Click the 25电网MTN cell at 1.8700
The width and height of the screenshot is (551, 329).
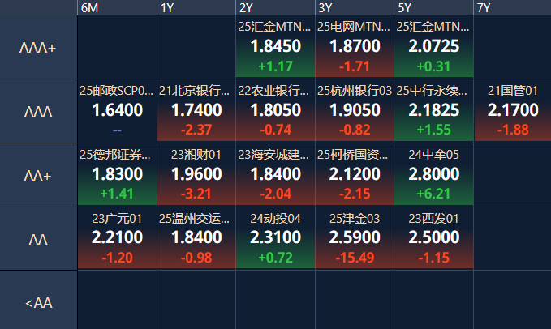[355, 48]
